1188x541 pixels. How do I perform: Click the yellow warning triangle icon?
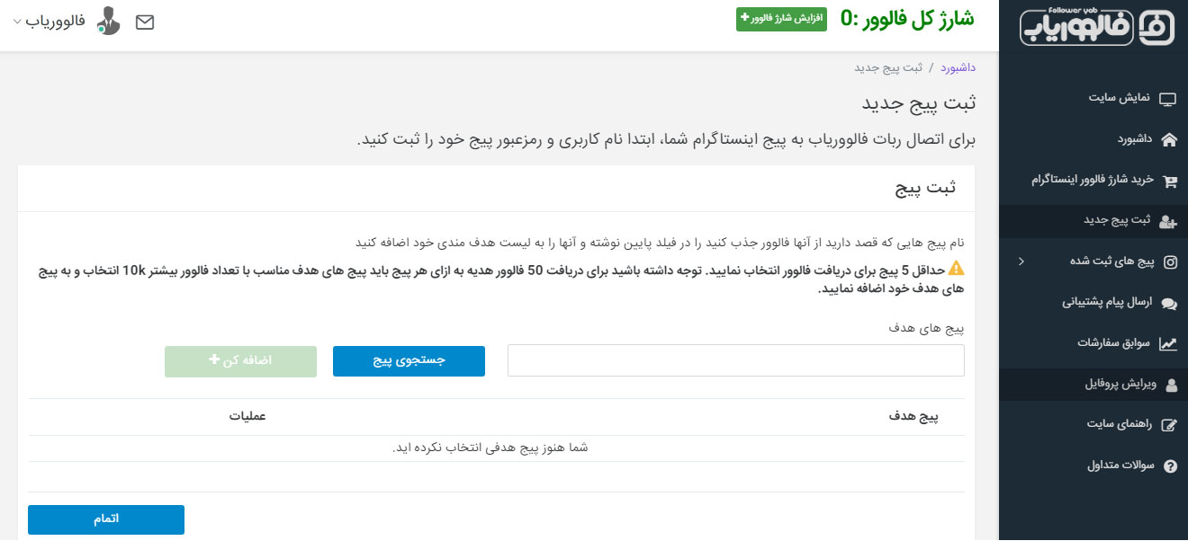[x=957, y=268]
